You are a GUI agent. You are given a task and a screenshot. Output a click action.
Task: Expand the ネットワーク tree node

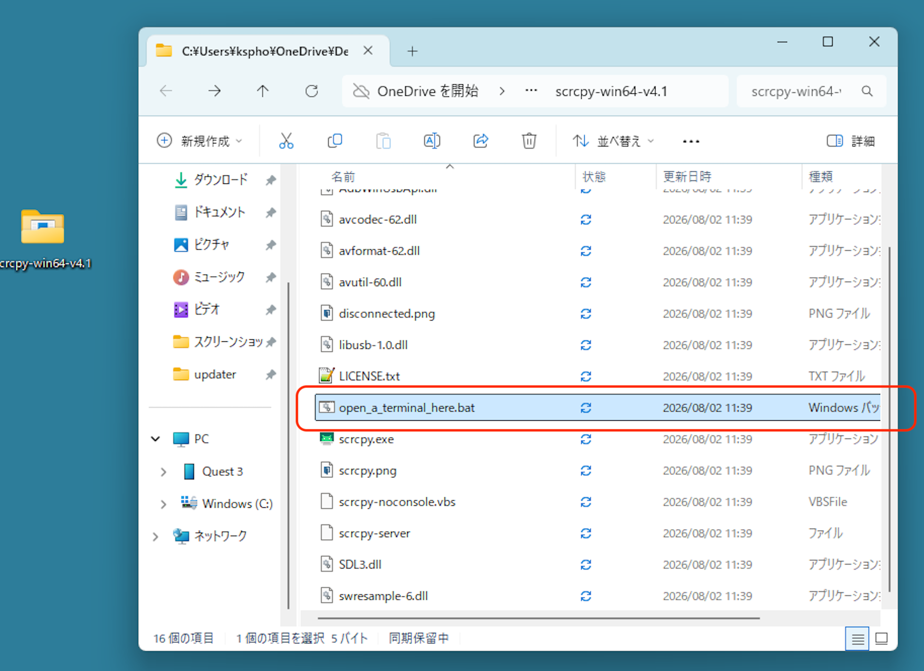tap(155, 536)
